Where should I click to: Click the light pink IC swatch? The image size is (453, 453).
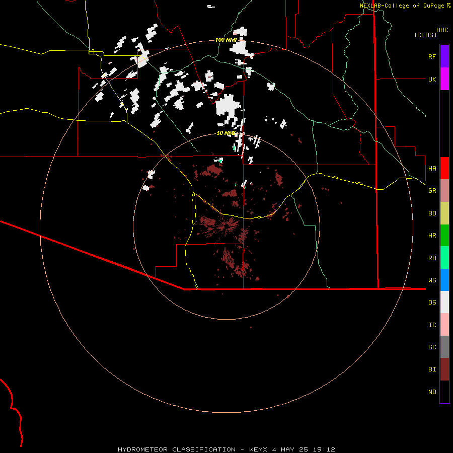tap(444, 325)
